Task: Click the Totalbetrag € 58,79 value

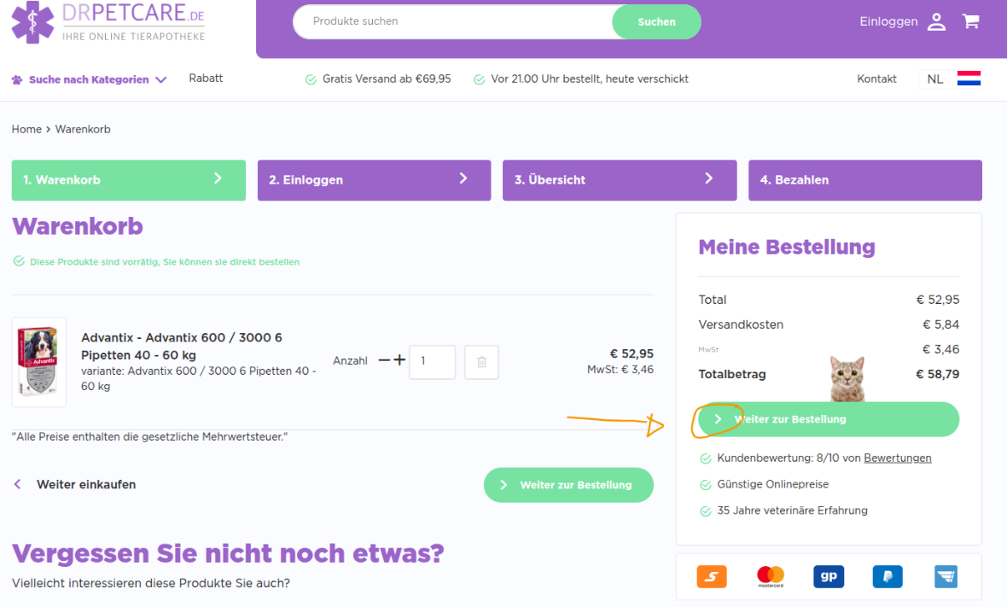Action: pyautogui.click(x=937, y=374)
